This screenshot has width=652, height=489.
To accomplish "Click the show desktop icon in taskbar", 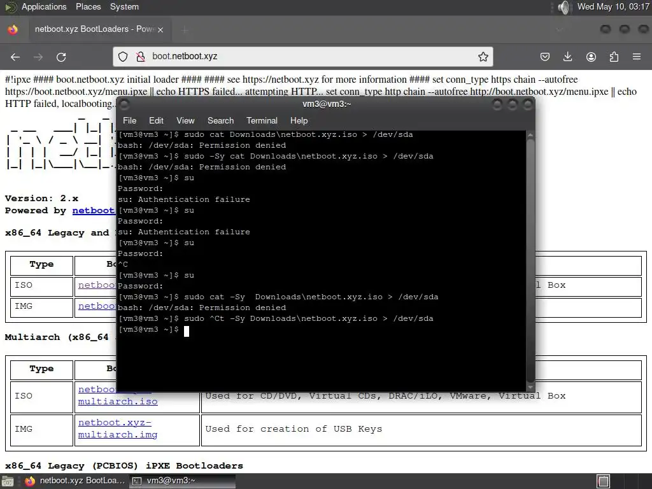I will [x=8, y=481].
